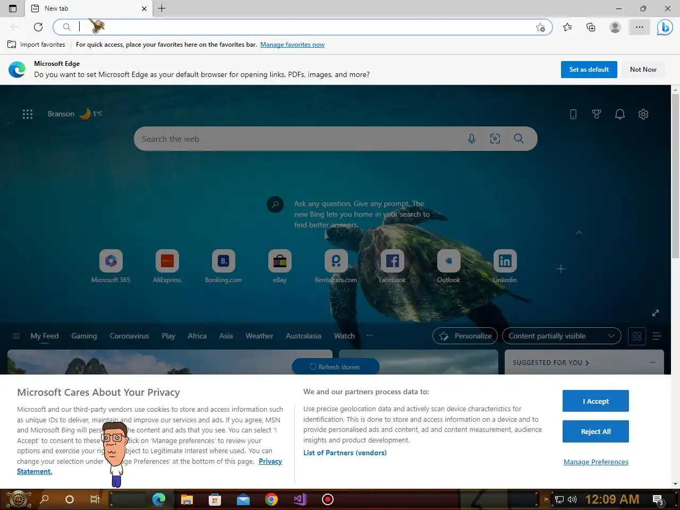680x510 pixels.
Task: Click Refresh stories button
Action: tap(335, 367)
